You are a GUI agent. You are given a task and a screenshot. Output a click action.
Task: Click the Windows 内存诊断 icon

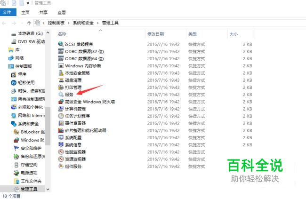pos(61,66)
